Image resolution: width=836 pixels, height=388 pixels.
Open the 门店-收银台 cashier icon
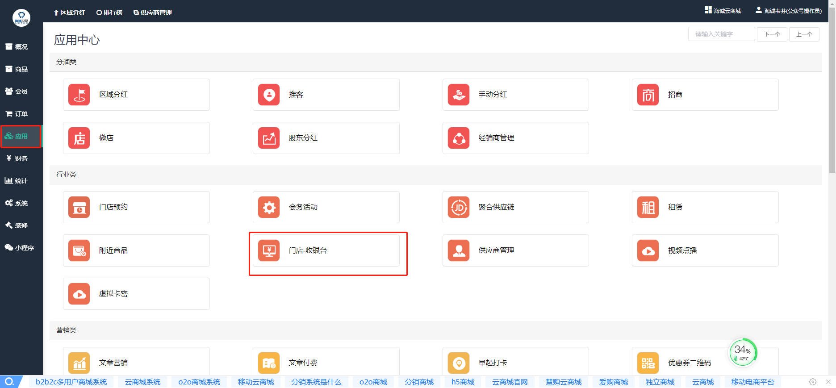click(269, 250)
